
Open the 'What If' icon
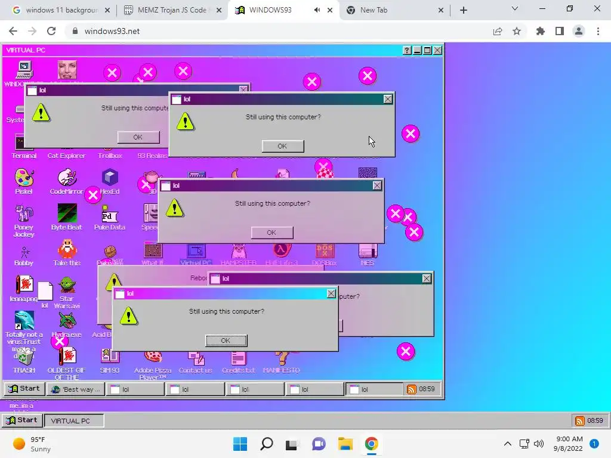point(153,253)
